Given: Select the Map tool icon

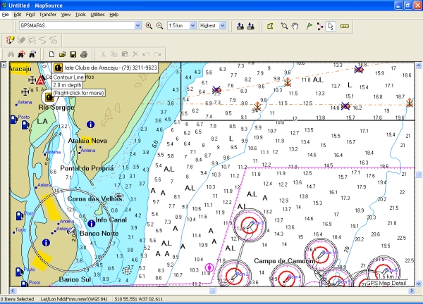Looking at the screenshot, I should (269, 26).
